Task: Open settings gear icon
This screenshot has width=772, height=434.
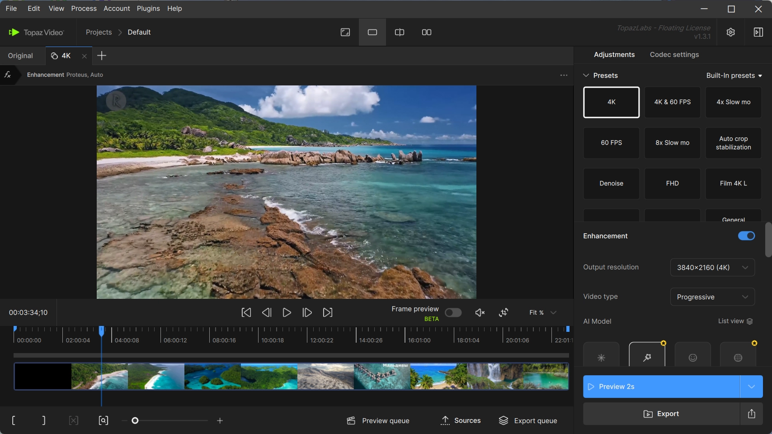Action: pos(730,32)
